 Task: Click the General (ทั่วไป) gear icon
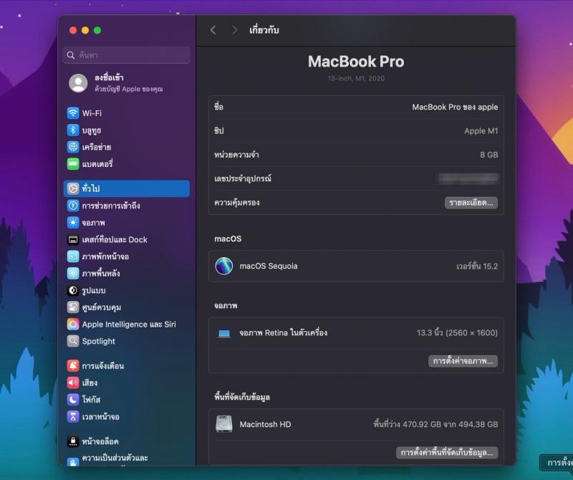pos(73,188)
